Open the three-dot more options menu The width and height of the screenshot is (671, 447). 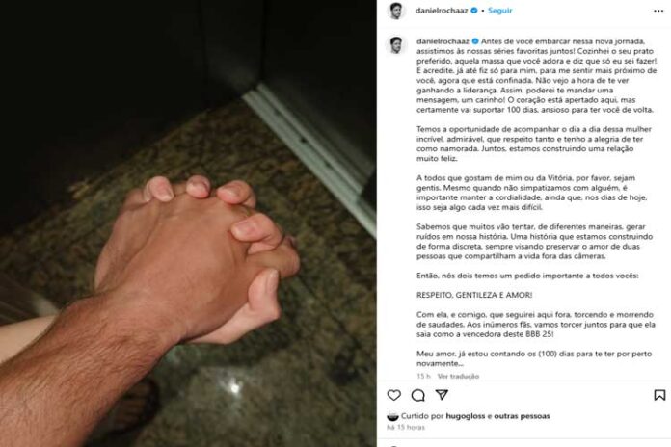coord(658,11)
